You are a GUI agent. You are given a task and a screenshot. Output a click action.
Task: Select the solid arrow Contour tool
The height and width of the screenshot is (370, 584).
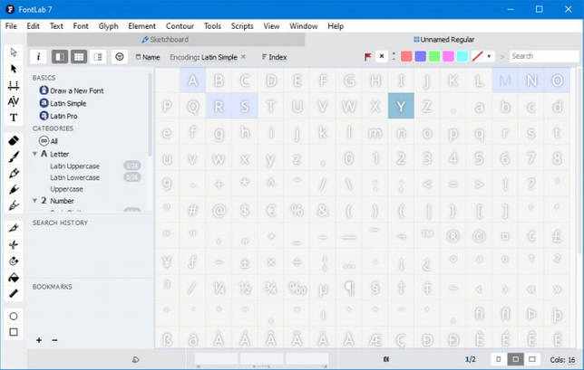coord(14,69)
